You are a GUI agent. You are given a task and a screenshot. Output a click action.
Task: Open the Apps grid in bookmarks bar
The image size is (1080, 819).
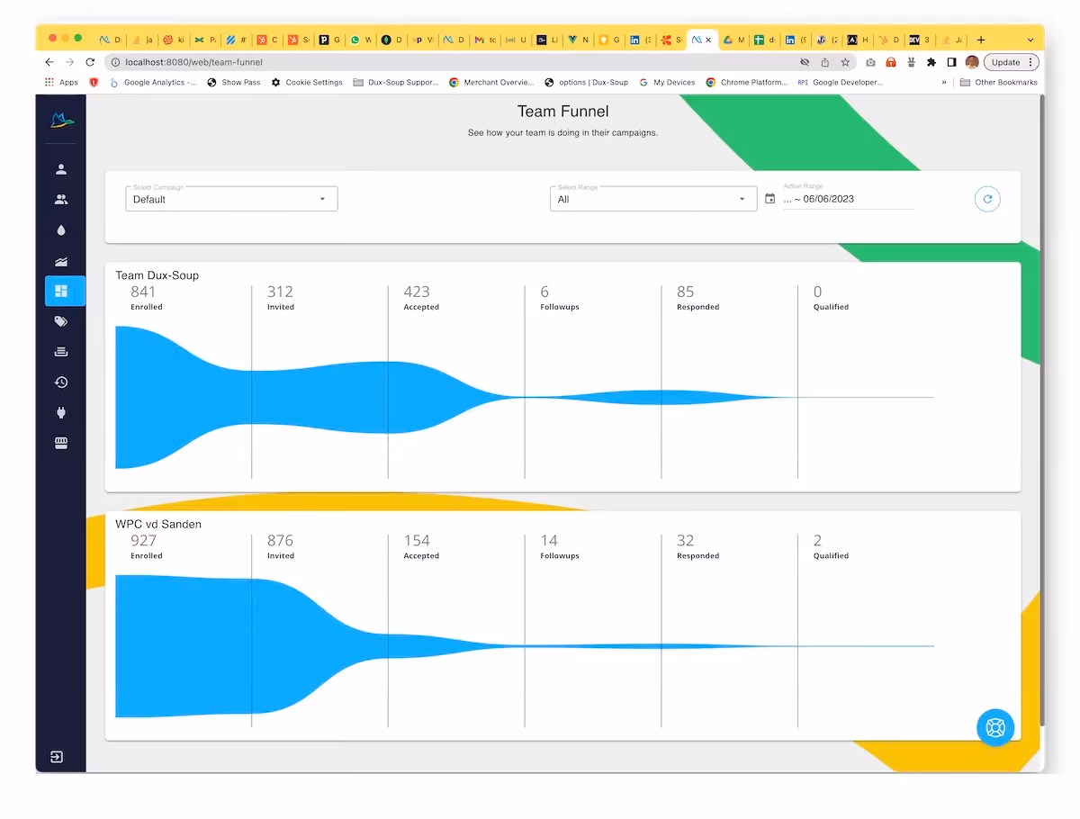pyautogui.click(x=62, y=82)
